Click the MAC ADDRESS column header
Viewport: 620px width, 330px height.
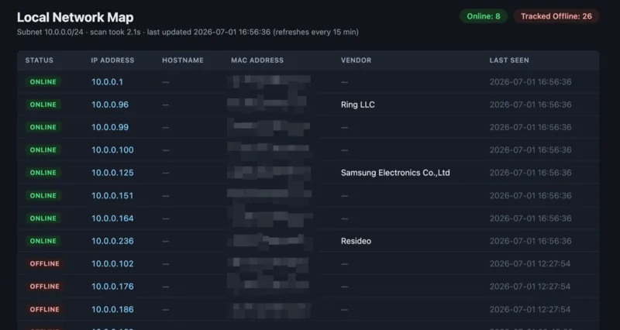257,60
